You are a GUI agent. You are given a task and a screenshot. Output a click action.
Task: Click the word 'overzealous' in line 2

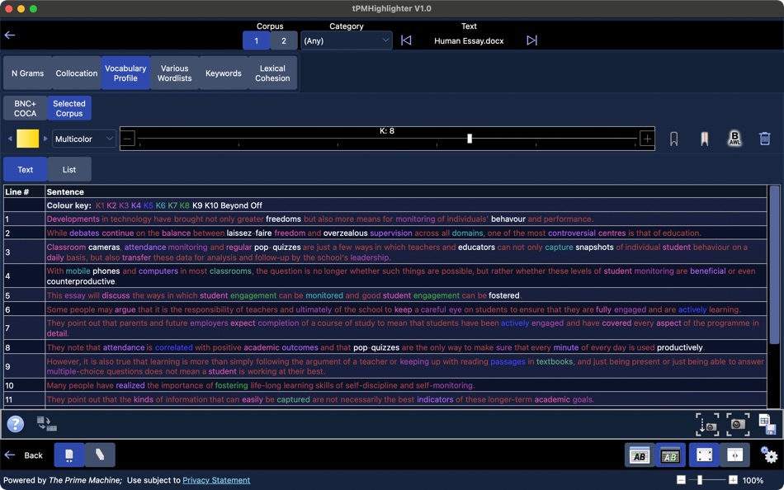pyautogui.click(x=346, y=233)
